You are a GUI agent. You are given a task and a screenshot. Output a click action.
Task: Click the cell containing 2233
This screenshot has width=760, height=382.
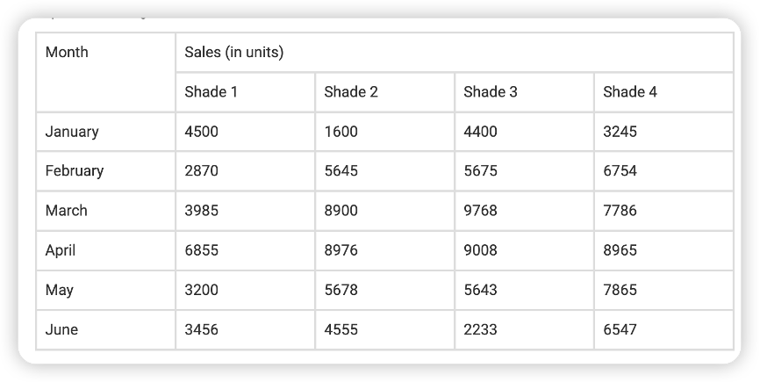(524, 329)
